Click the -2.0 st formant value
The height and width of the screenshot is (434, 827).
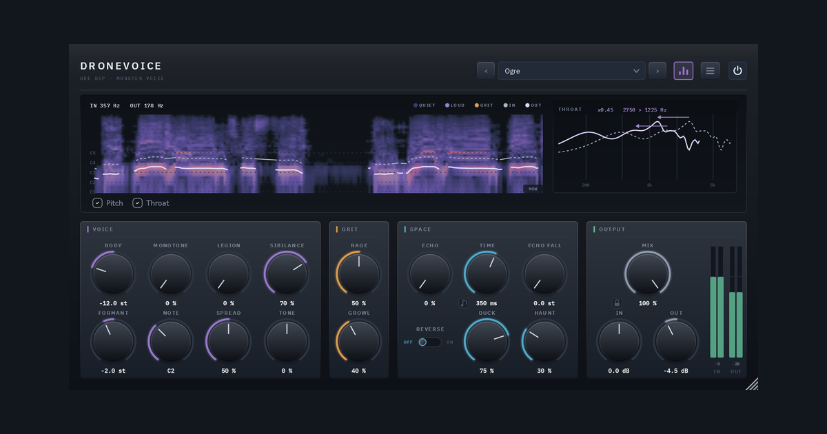coord(113,371)
